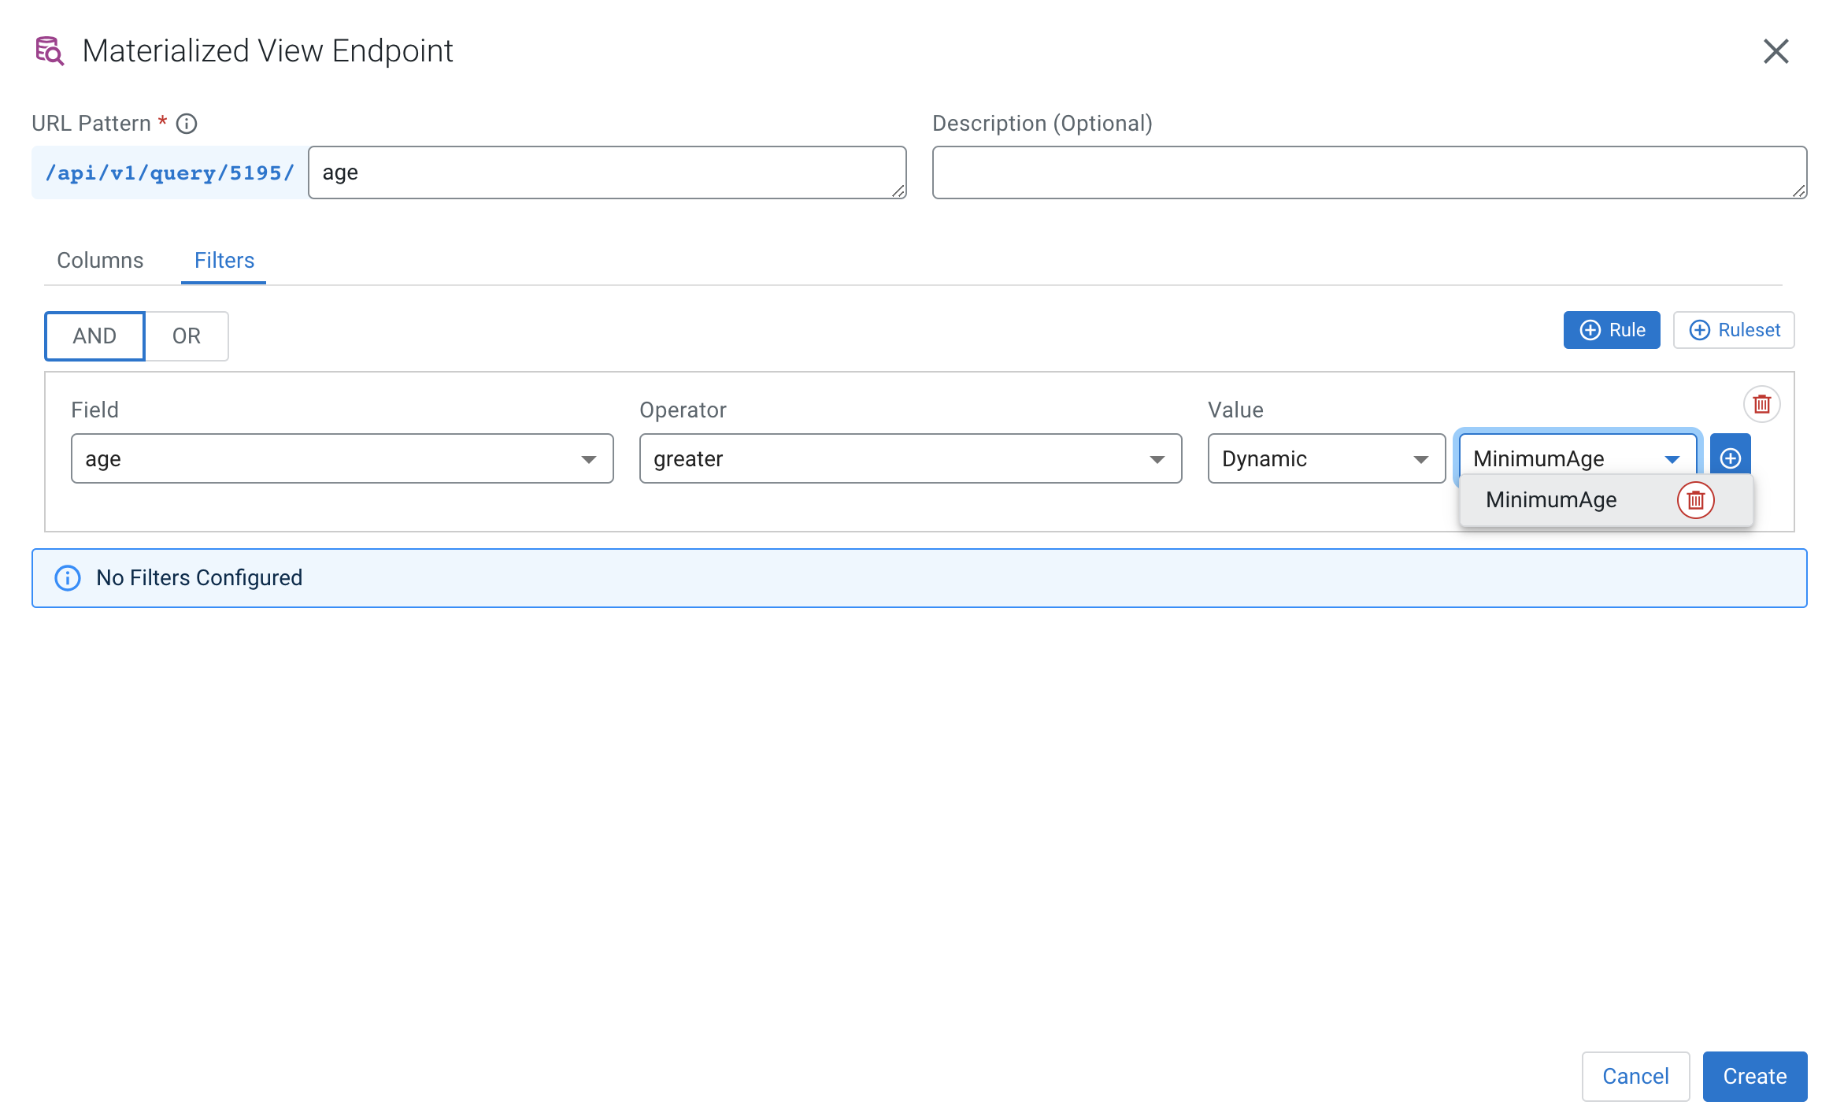Click the blue add parameter plus button
Image resolution: width=1844 pixels, height=1120 pixels.
[1730, 458]
